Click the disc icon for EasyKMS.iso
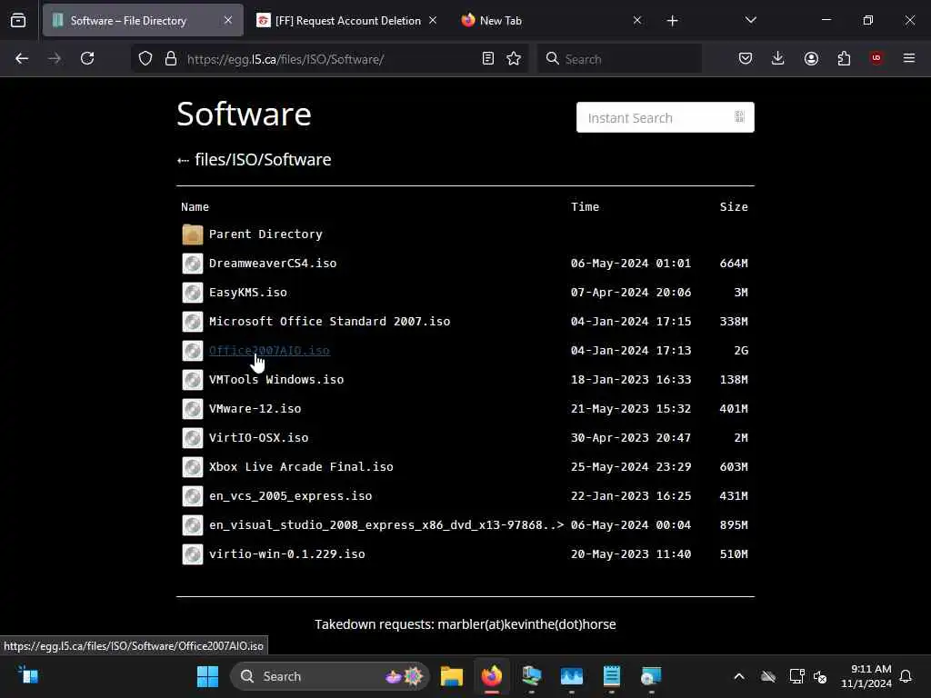Screen dimensions: 931x698 coord(193,293)
